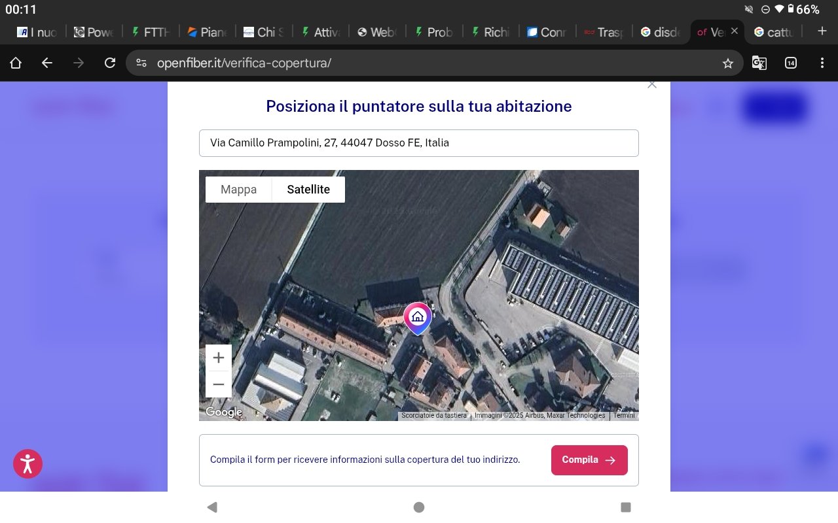Reload the current page

pos(110,63)
